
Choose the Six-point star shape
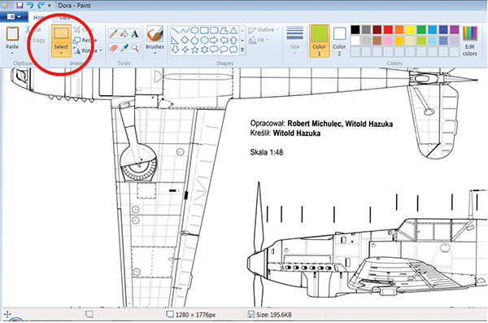tap(204, 50)
